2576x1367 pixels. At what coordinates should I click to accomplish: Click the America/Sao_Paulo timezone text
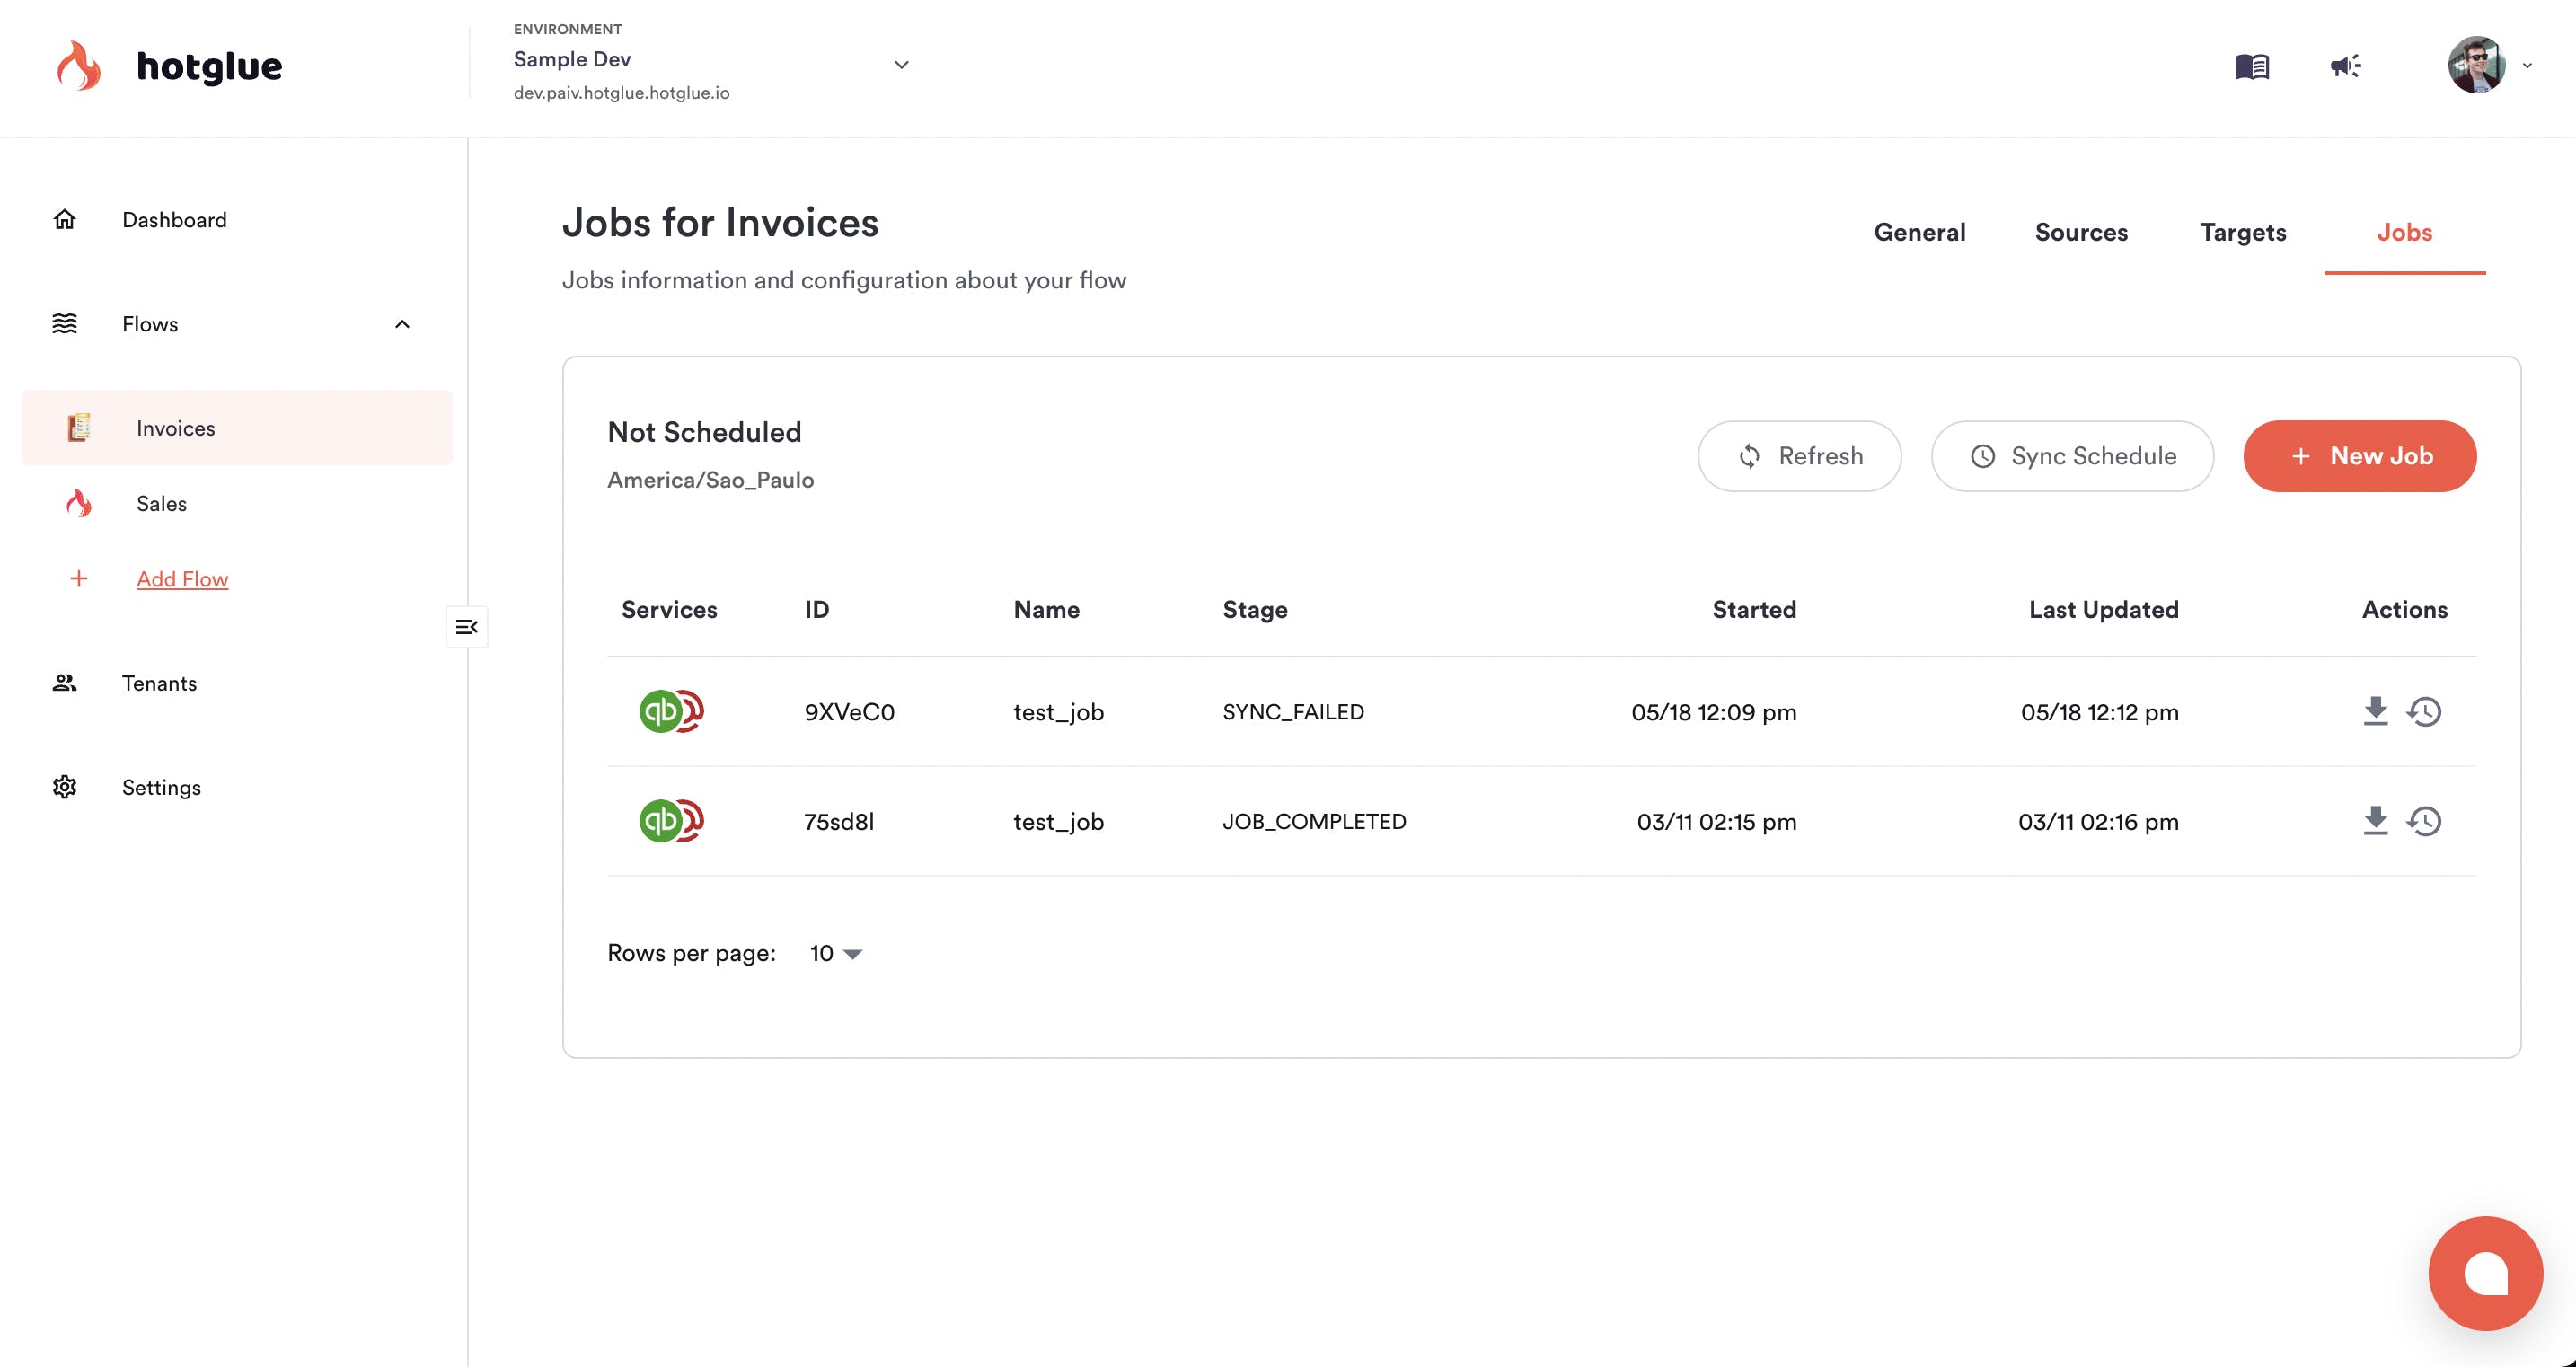point(710,480)
